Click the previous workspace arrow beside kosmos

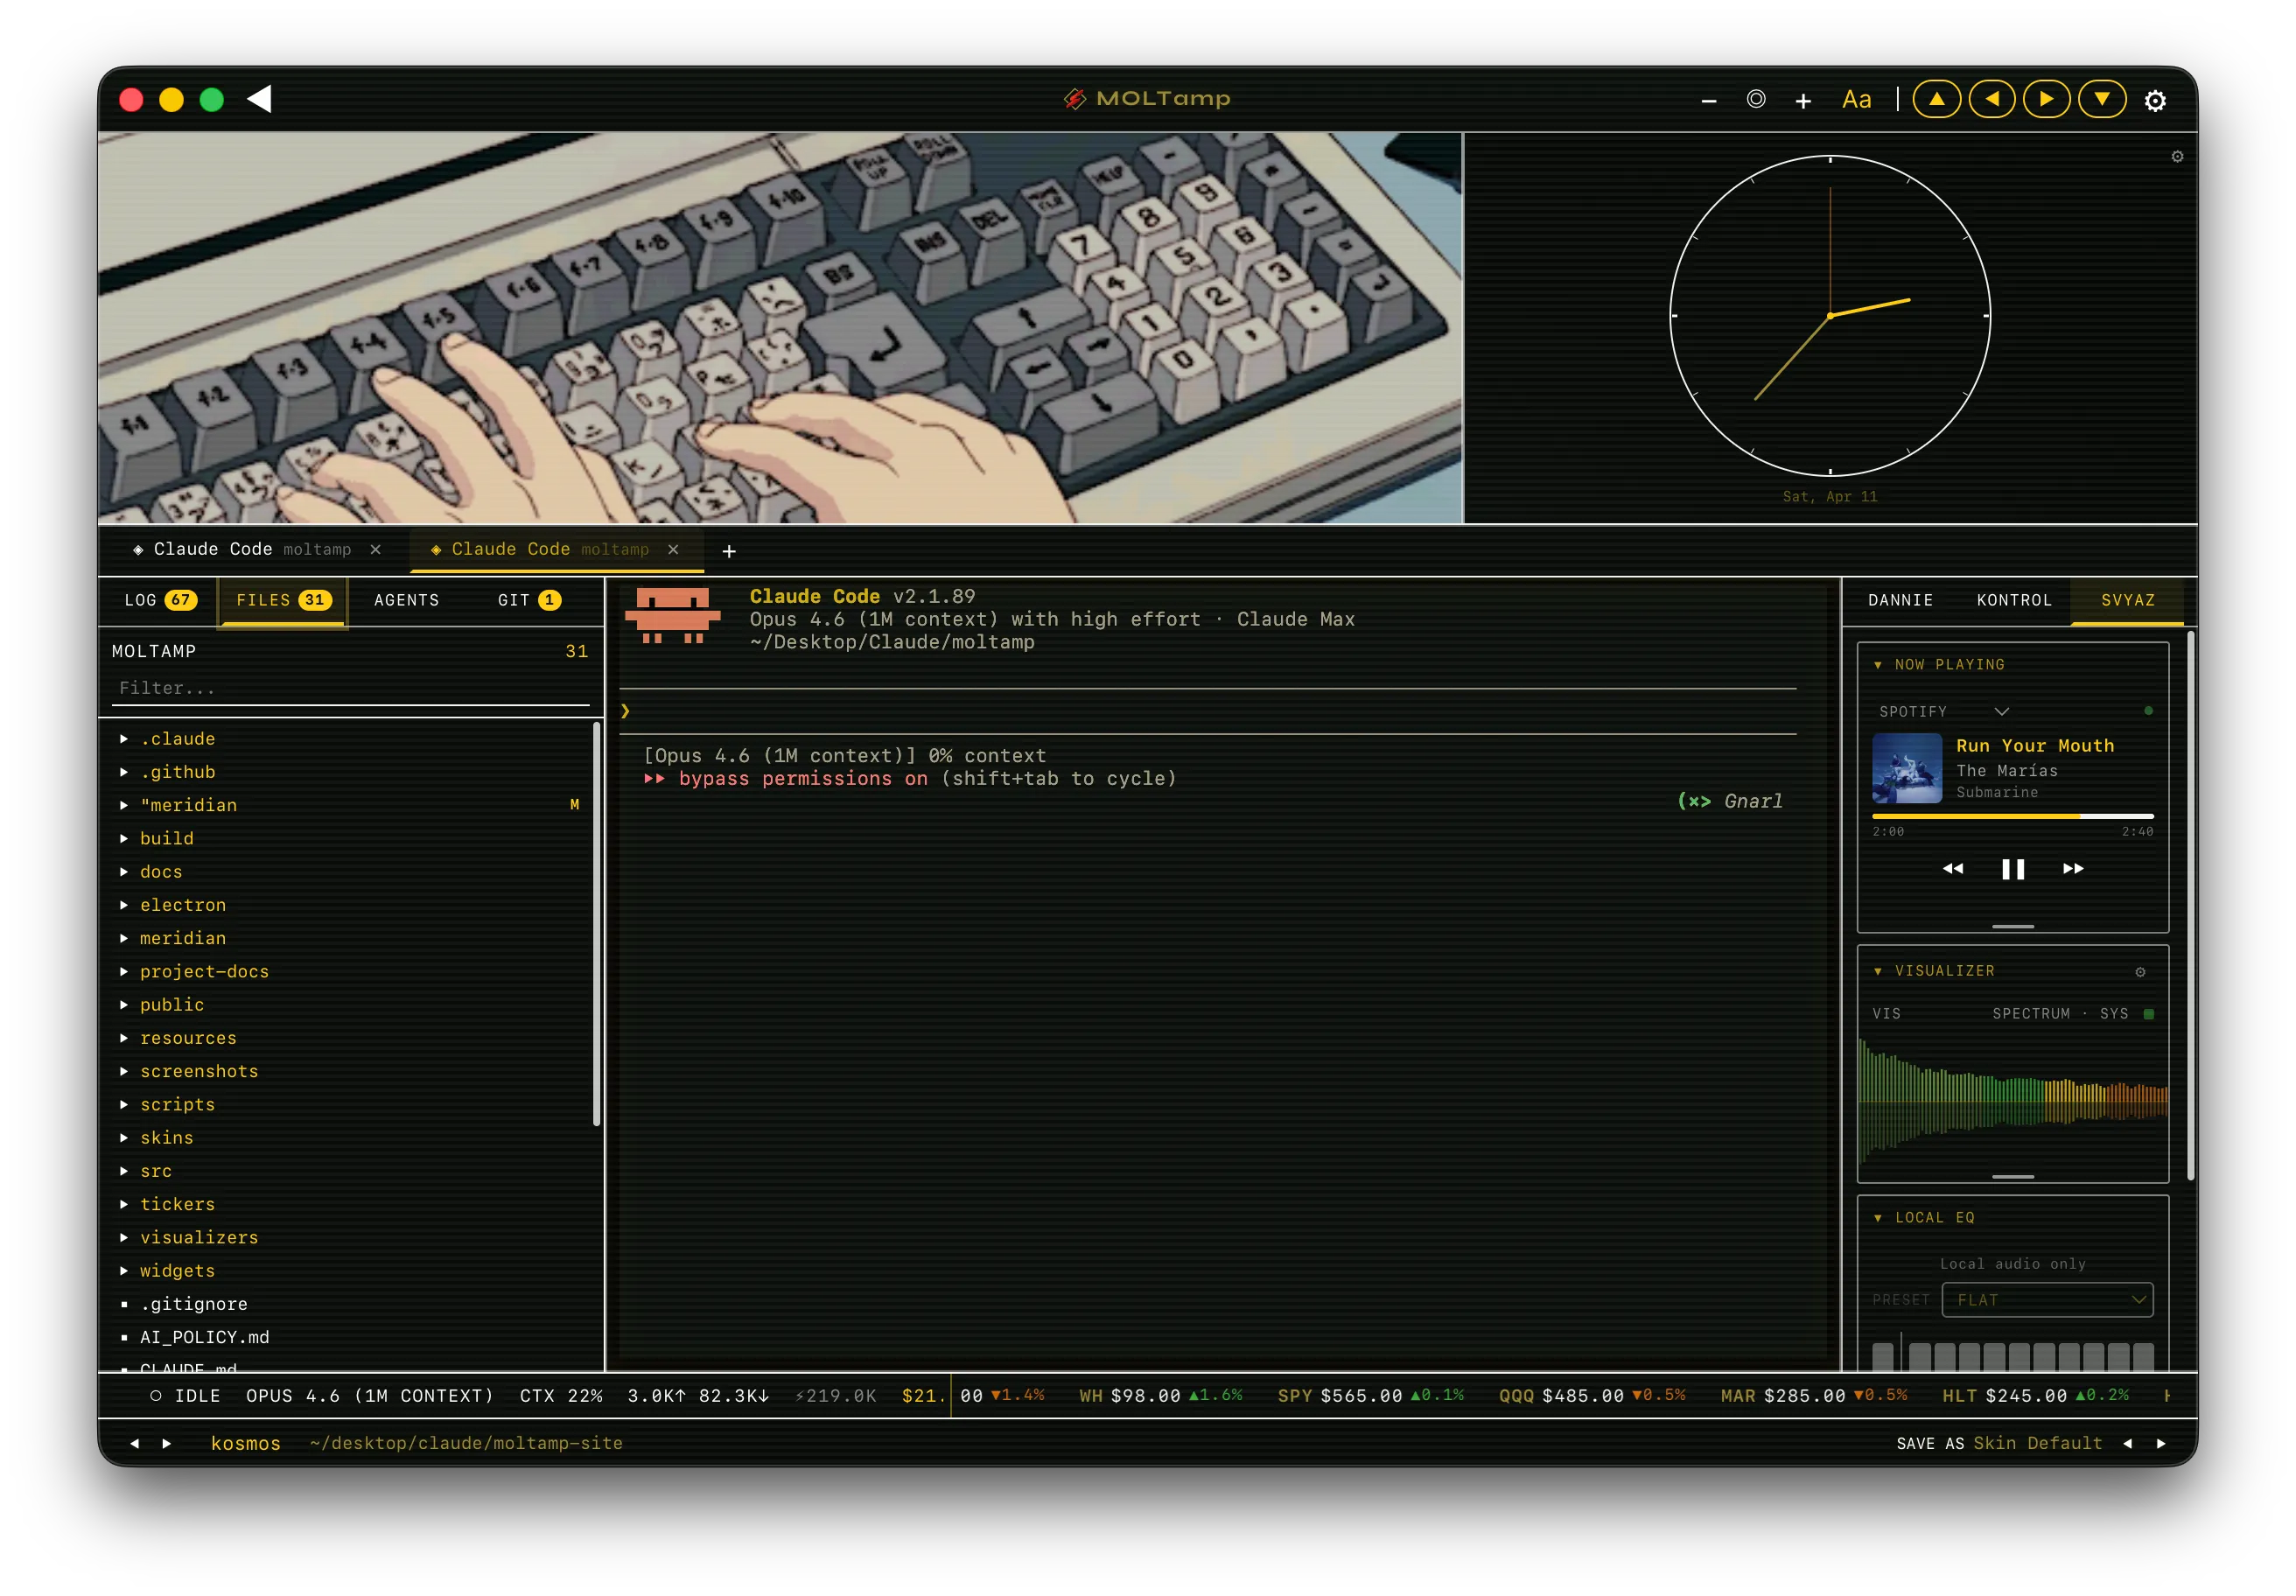coord(134,1443)
